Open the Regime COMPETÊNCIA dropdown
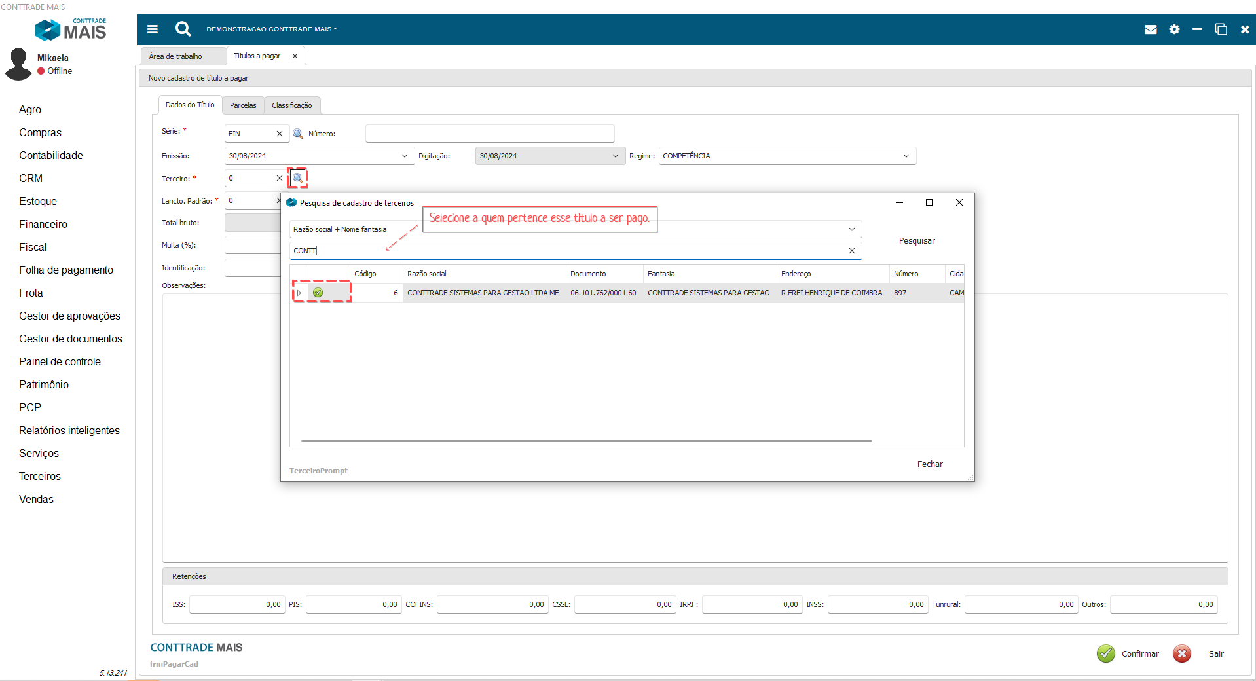The height and width of the screenshot is (681, 1256). 906,156
